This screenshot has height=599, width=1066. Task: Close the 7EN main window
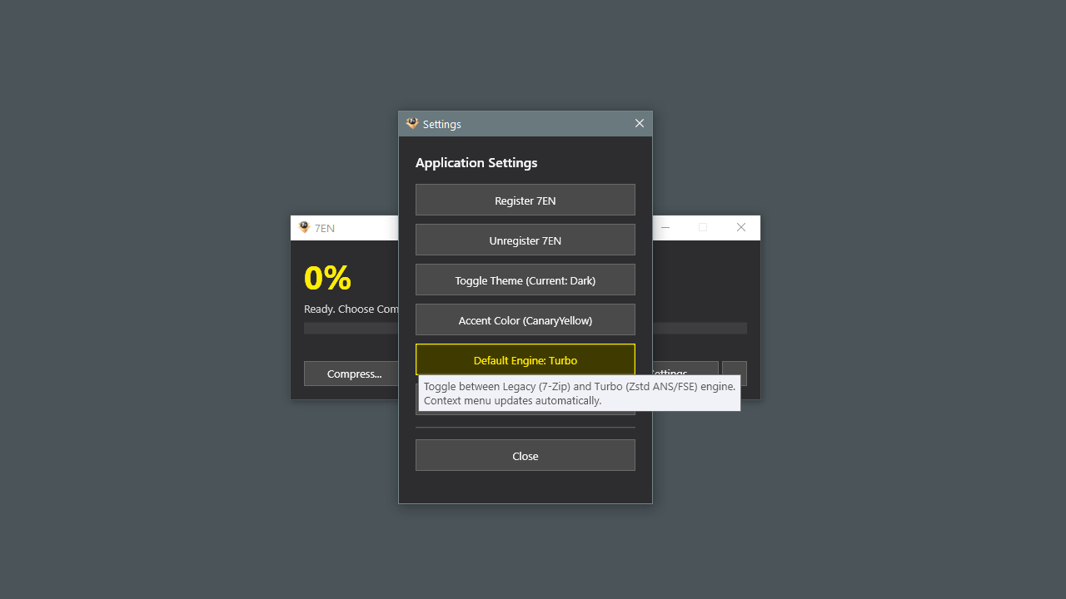click(741, 227)
